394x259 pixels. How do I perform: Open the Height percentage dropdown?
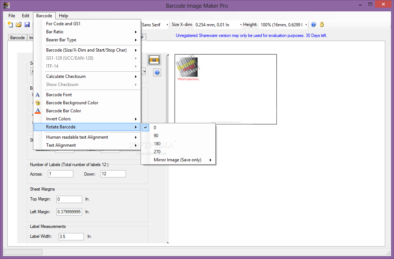pos(306,25)
